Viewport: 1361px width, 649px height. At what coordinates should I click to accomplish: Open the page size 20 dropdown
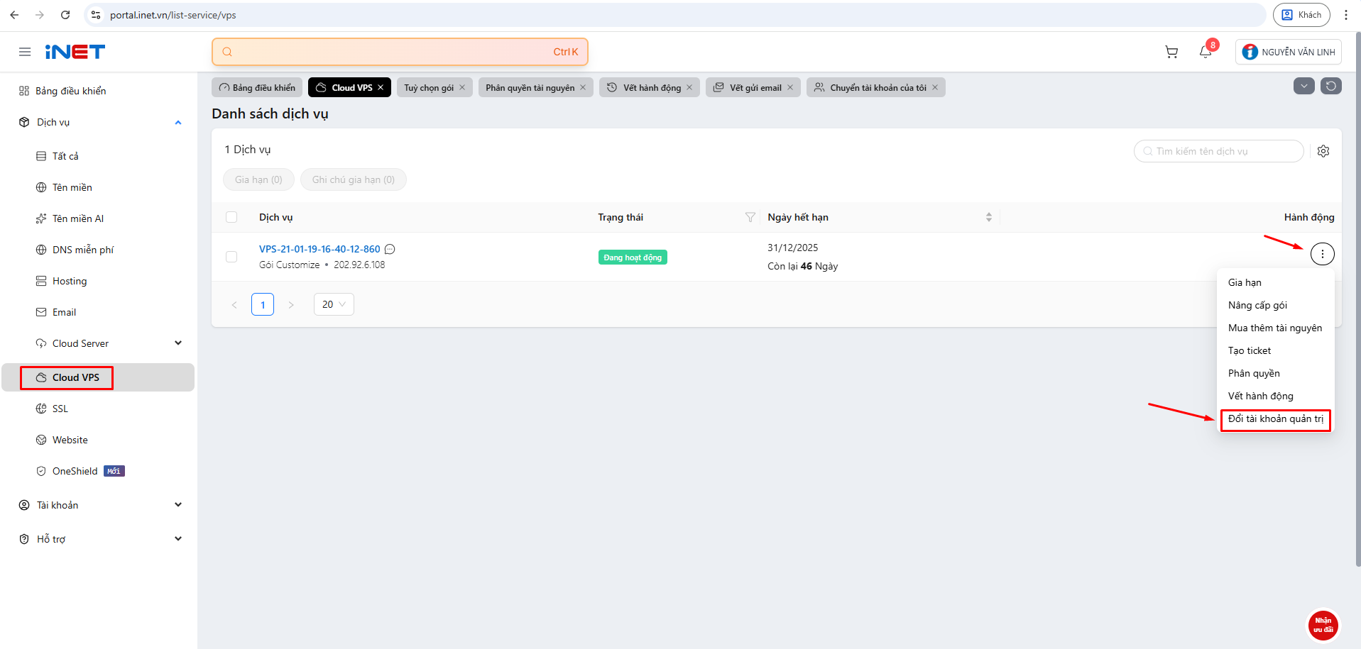pos(334,304)
